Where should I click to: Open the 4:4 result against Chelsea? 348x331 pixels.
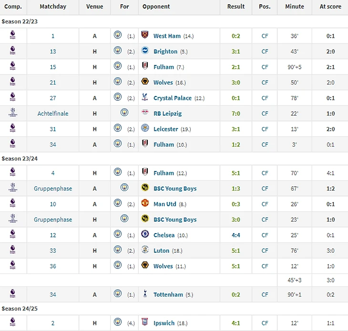coord(235,235)
